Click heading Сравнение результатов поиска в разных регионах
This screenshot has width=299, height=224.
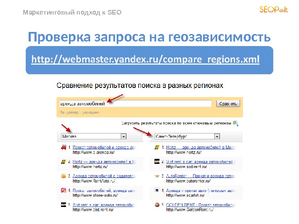140,85
